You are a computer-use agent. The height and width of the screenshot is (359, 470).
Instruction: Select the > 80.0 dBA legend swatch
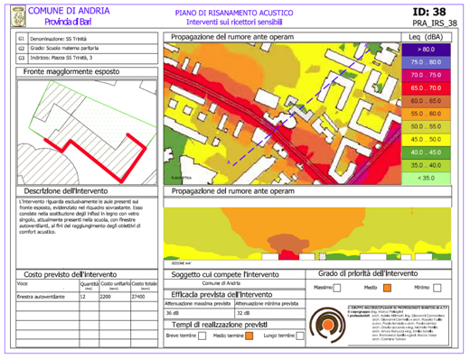click(426, 50)
